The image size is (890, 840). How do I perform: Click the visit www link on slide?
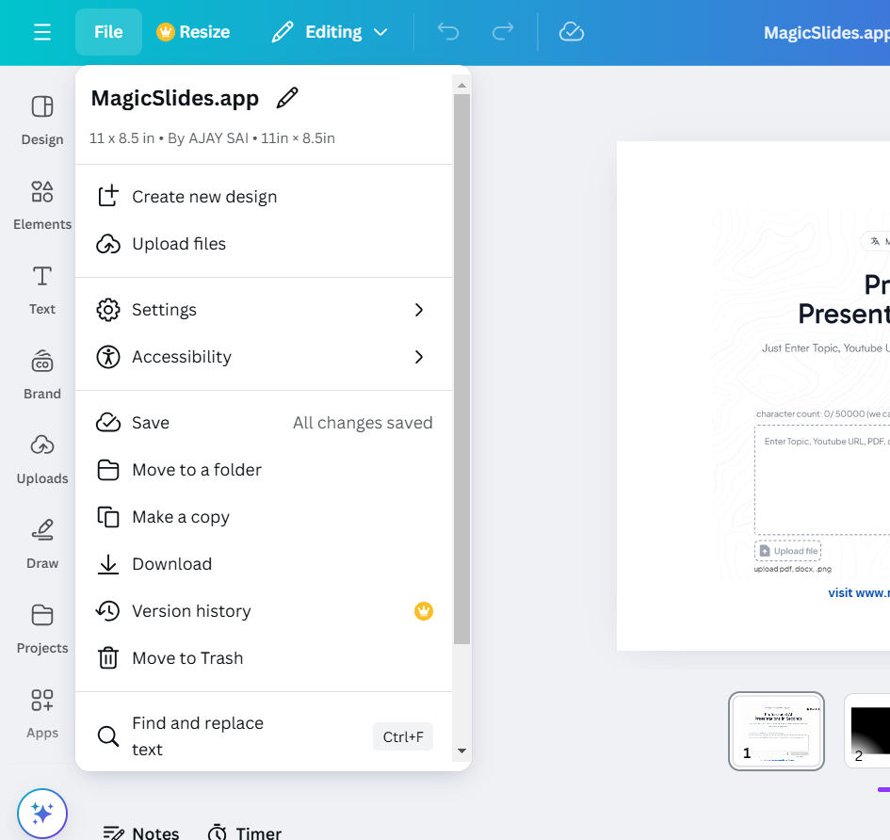pos(859,593)
